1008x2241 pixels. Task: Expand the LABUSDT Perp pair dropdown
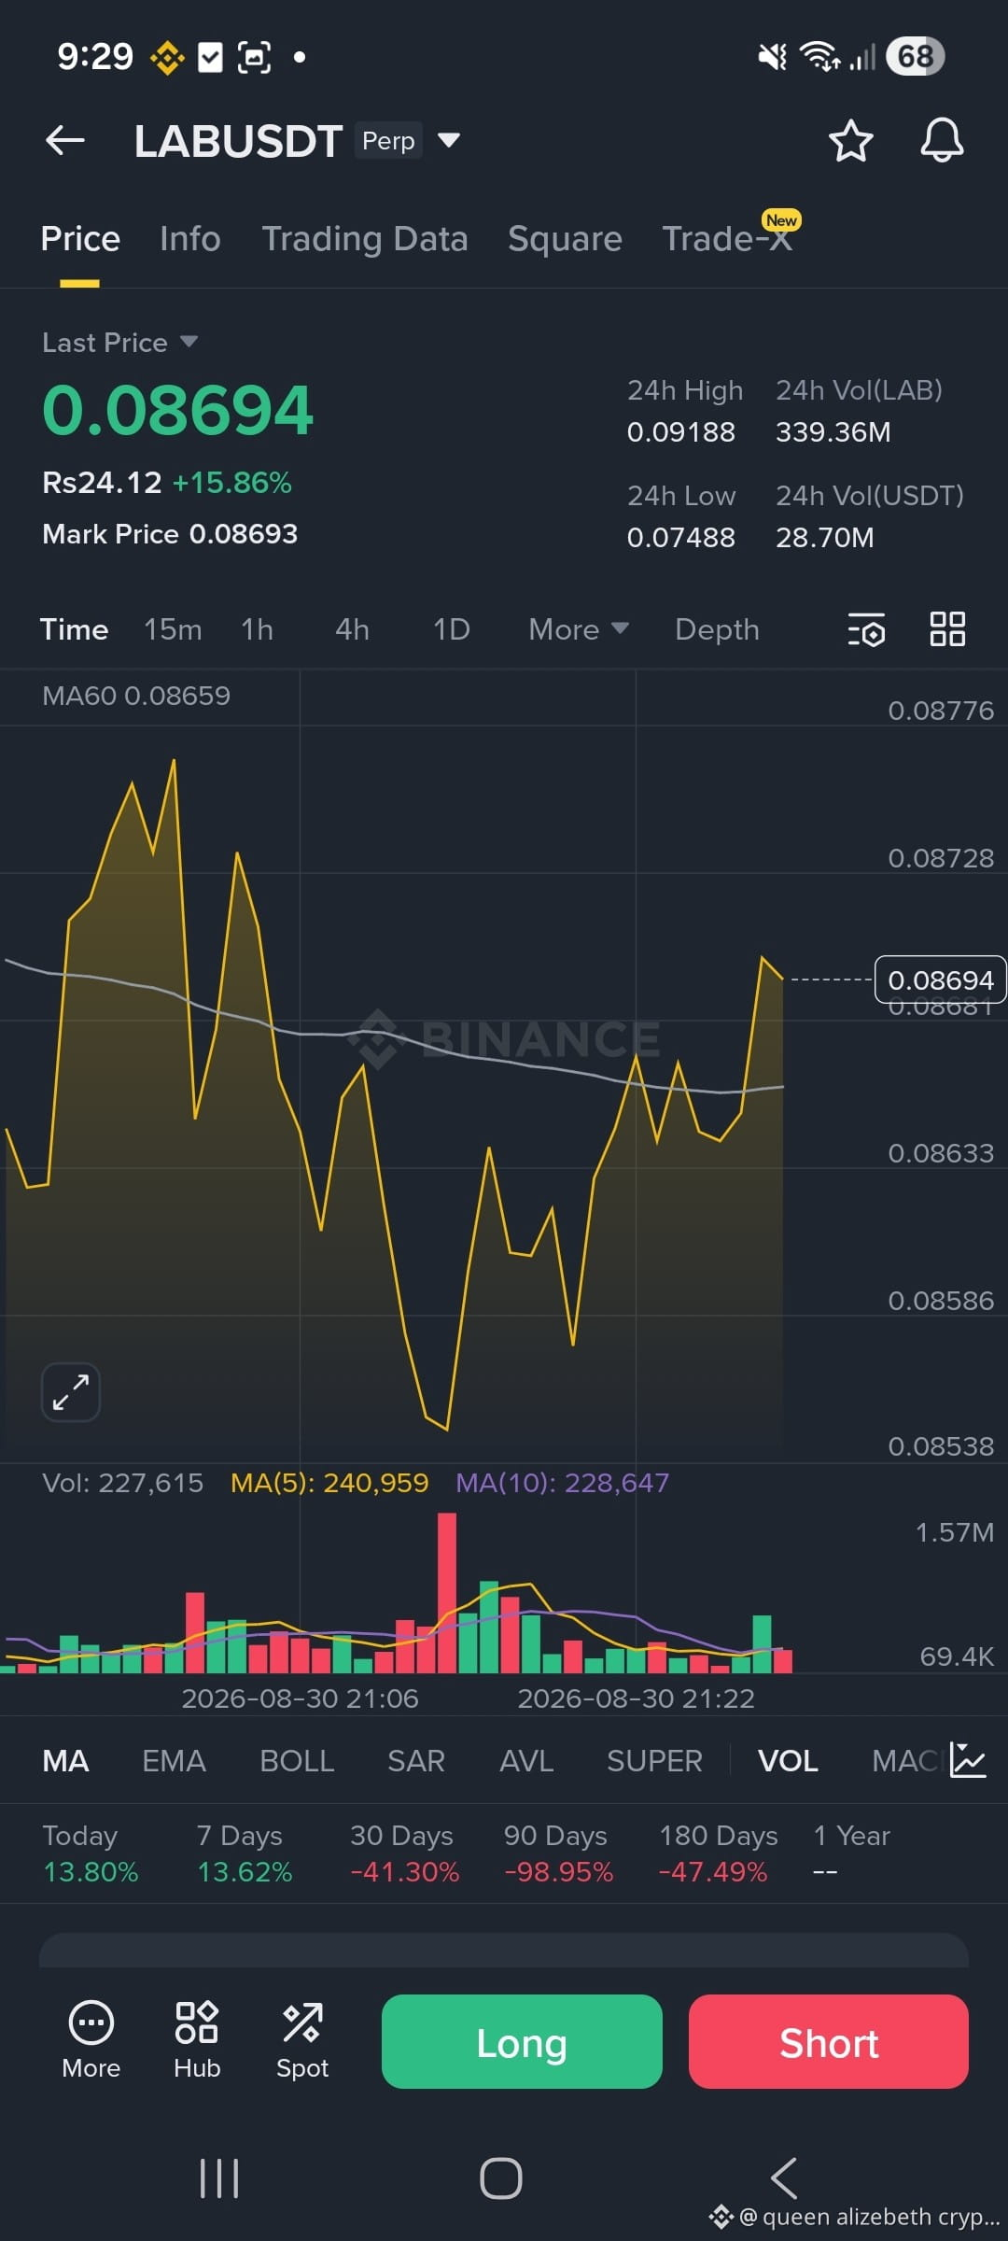tap(449, 140)
